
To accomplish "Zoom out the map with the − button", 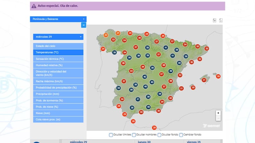I will (218, 118).
